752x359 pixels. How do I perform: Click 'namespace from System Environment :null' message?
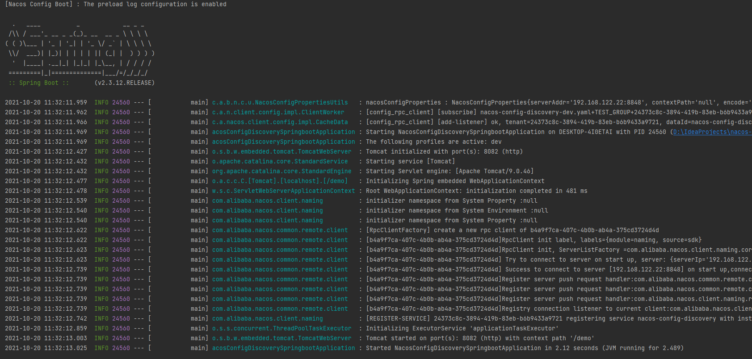click(x=457, y=210)
